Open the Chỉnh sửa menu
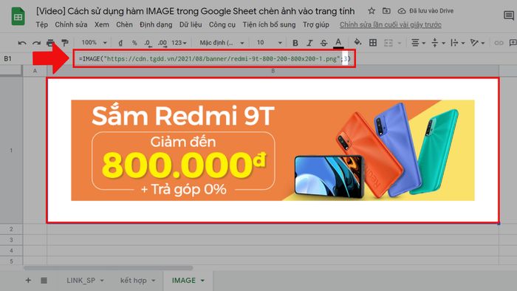This screenshot has width=517, height=291. 71,24
